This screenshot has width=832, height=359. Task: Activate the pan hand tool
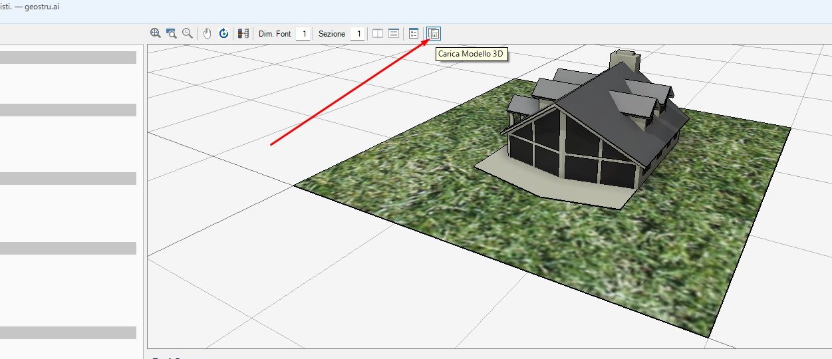click(208, 33)
